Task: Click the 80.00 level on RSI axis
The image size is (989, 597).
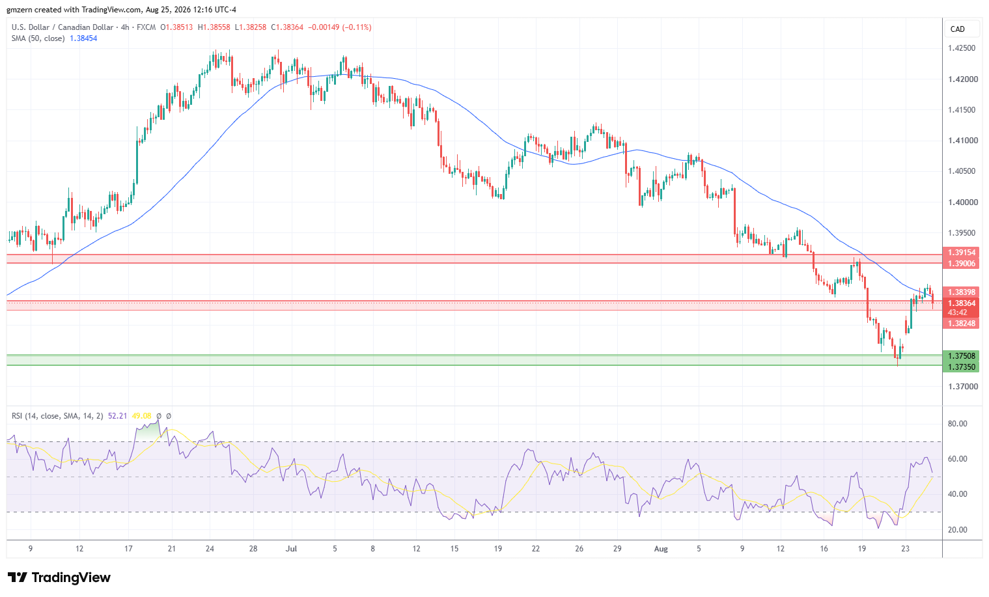Action: 957,424
